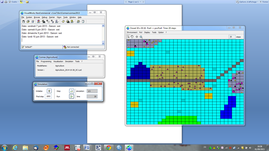Open Option menu in grid window
Viewport: 269px width, 151px height.
point(161,32)
